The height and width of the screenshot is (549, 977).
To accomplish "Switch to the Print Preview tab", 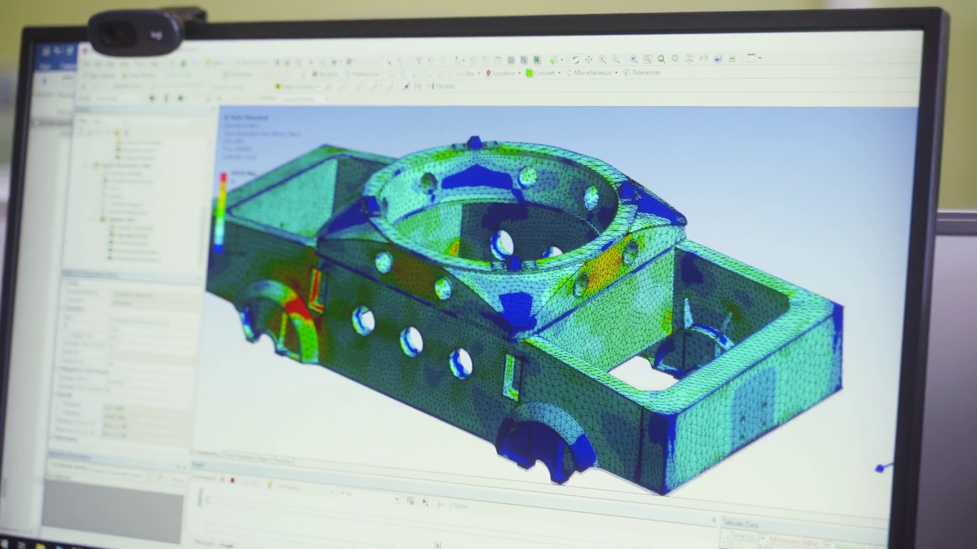I will [239, 457].
